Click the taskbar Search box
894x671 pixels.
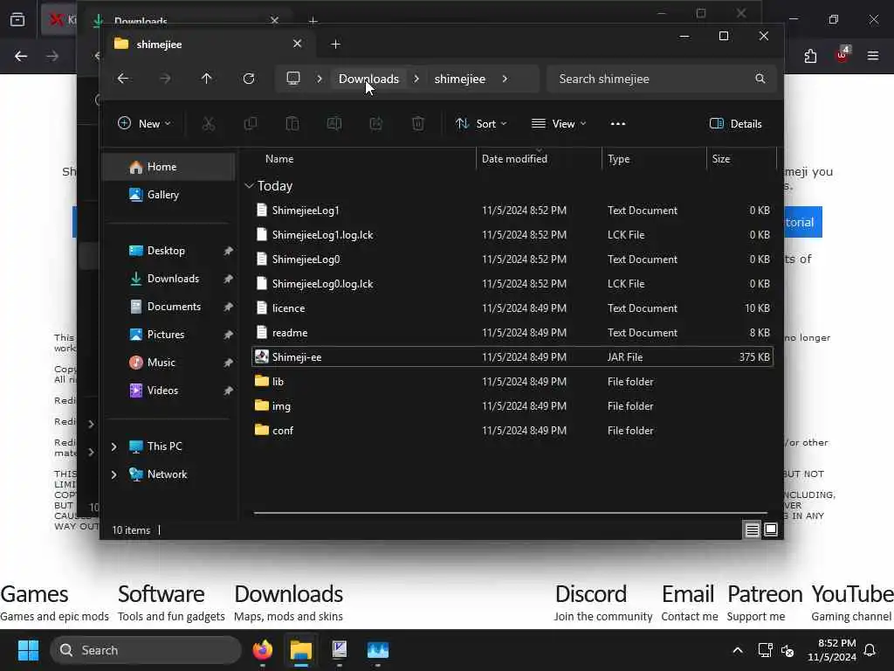pos(146,650)
